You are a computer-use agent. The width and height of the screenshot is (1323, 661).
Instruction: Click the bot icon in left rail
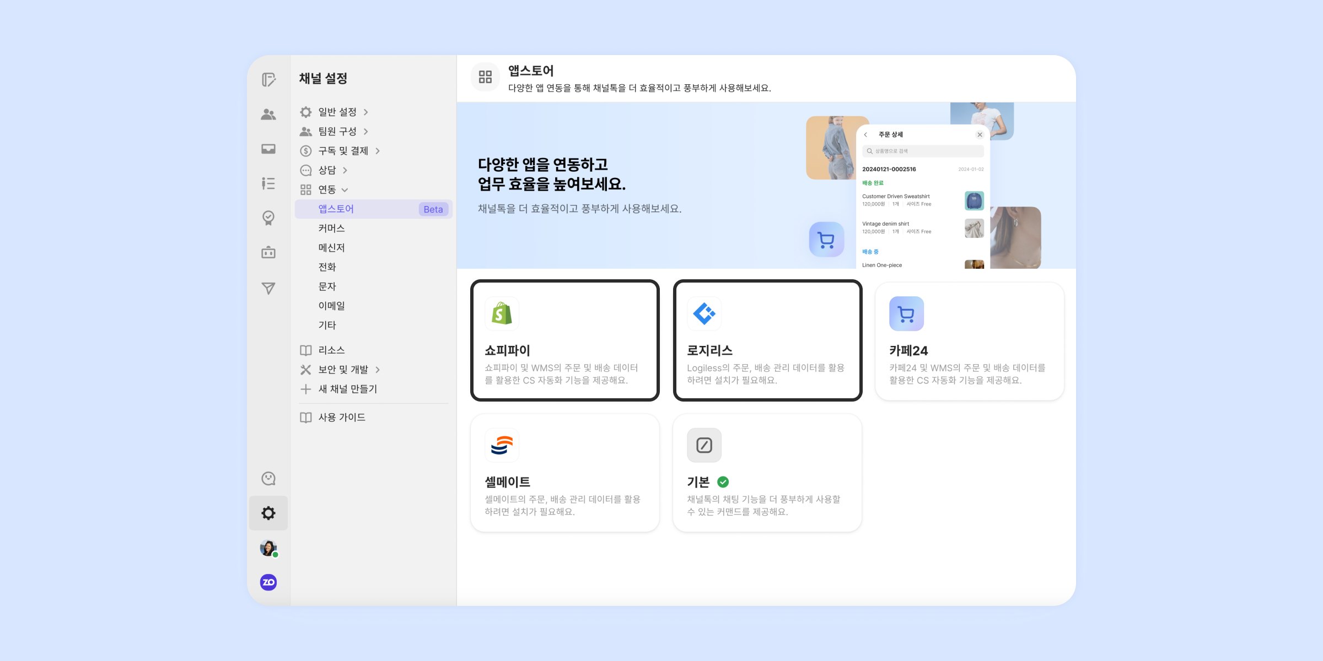268,253
